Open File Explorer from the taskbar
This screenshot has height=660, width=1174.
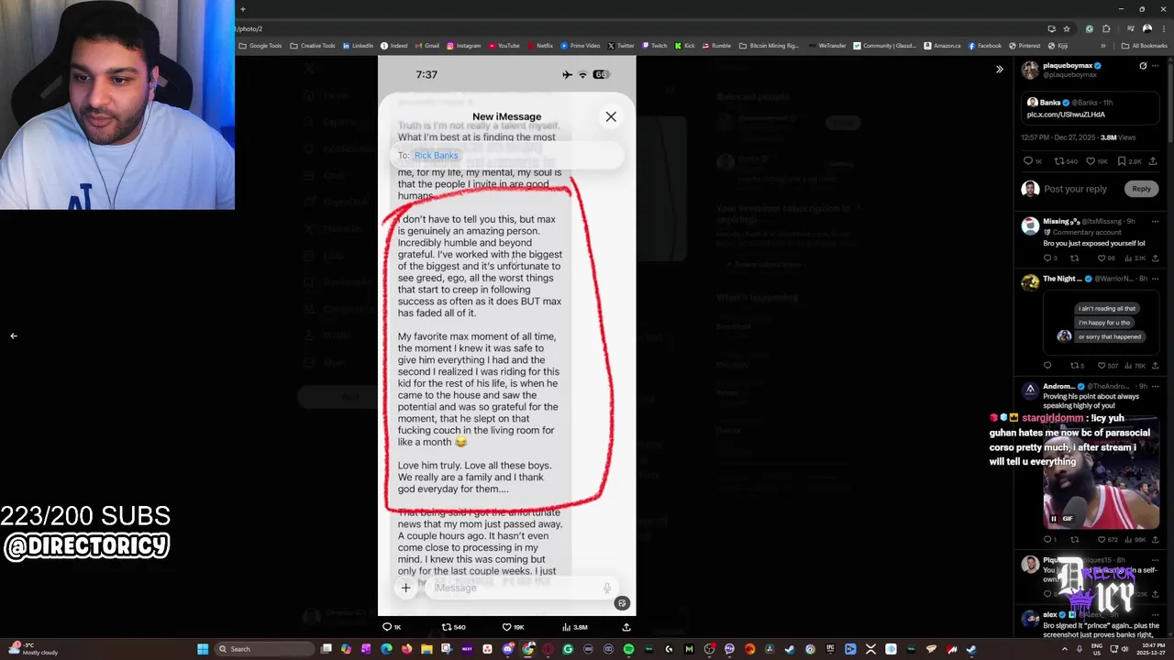[426, 649]
